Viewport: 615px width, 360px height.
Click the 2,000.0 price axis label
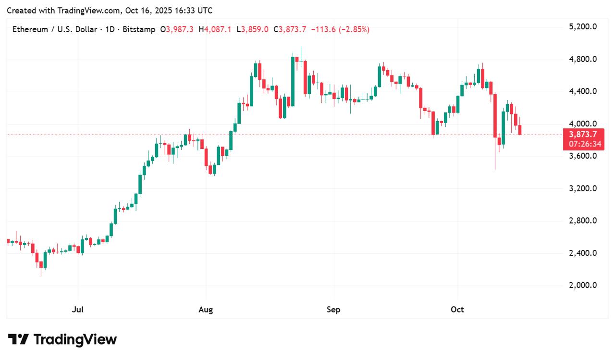pyautogui.click(x=582, y=285)
